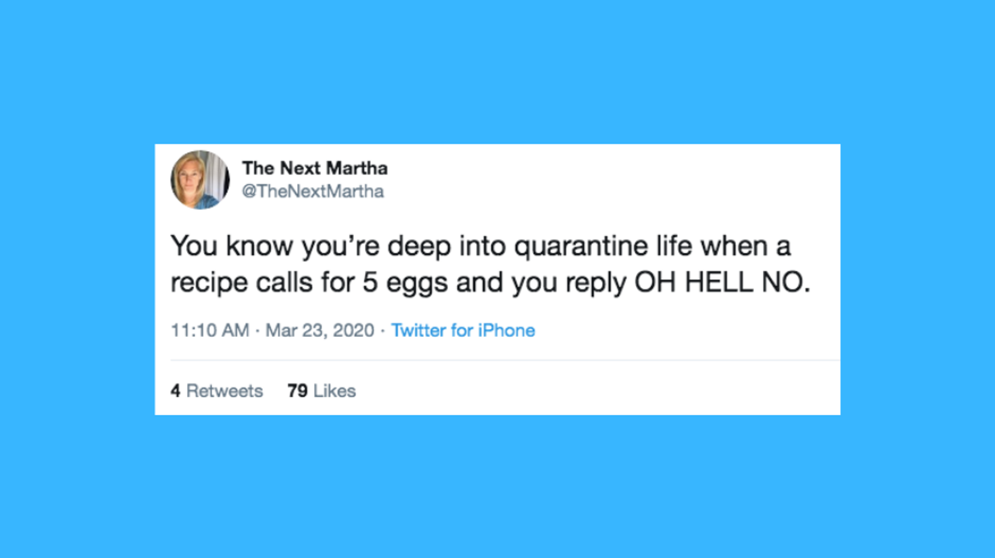Click the 11:10 AM timestamp
995x558 pixels.
pyautogui.click(x=210, y=330)
